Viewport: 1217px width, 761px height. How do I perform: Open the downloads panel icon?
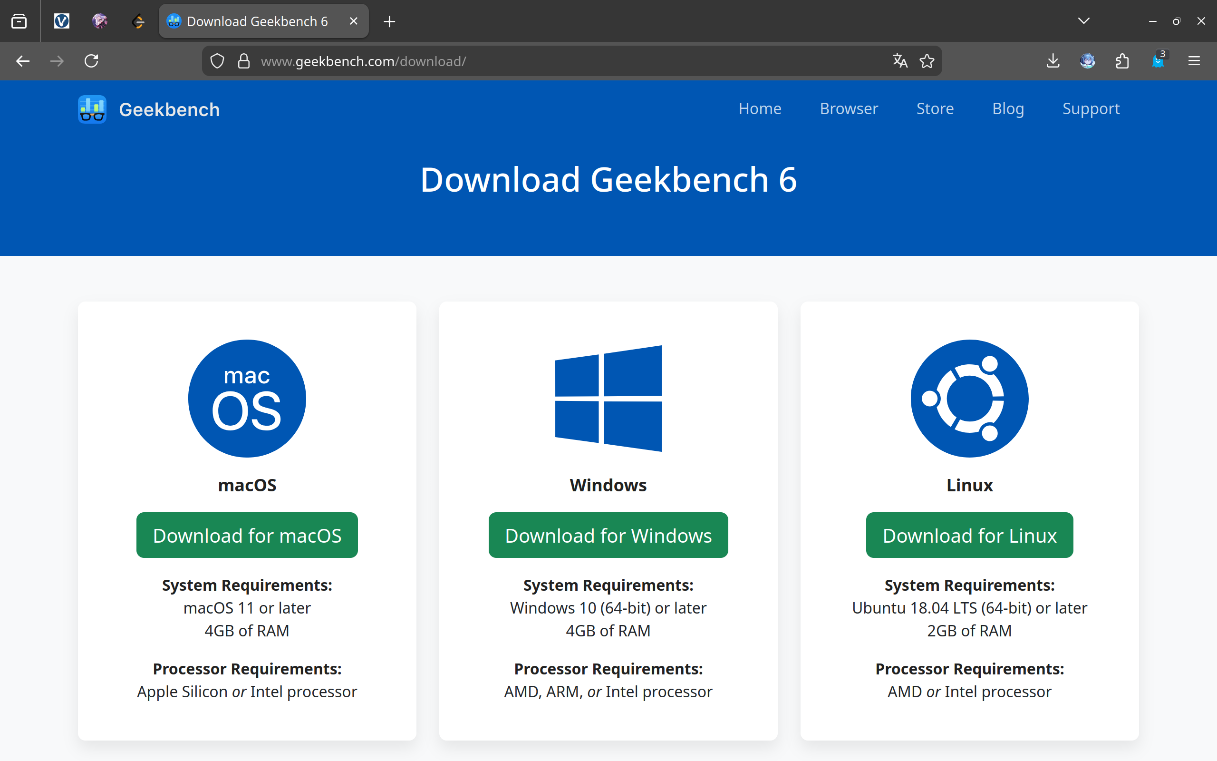coord(1053,61)
